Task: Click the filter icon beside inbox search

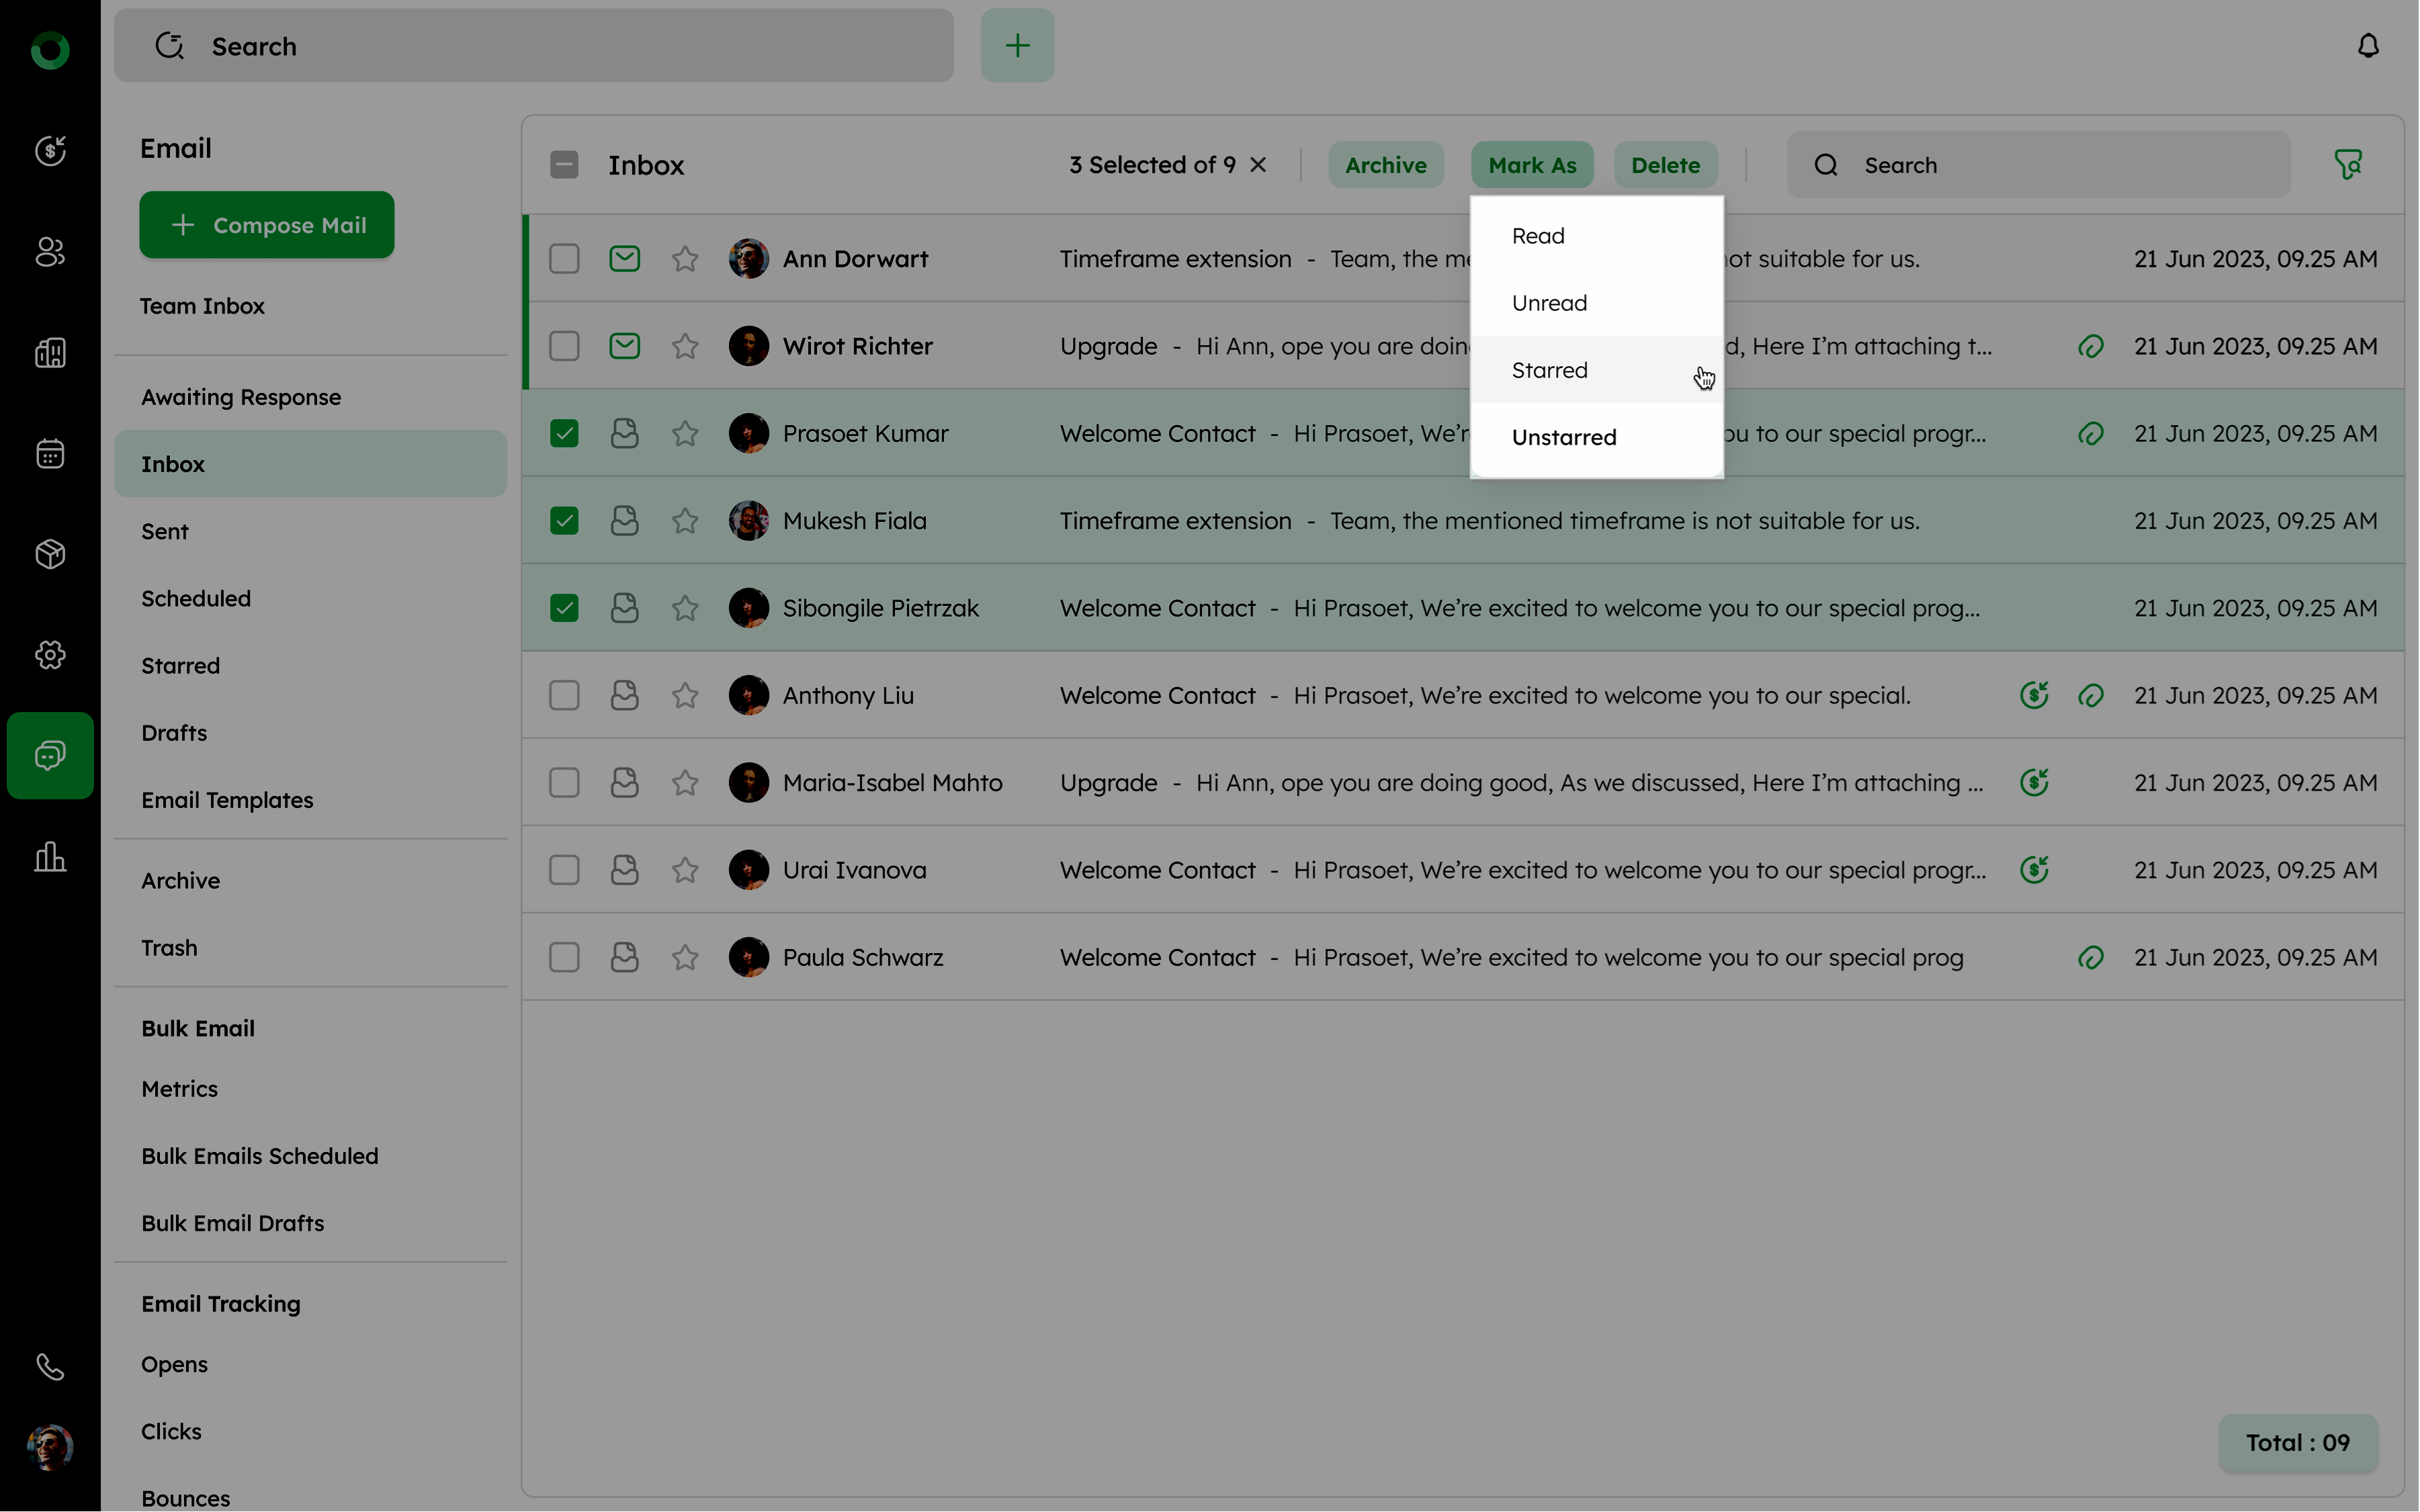Action: coord(2347,165)
